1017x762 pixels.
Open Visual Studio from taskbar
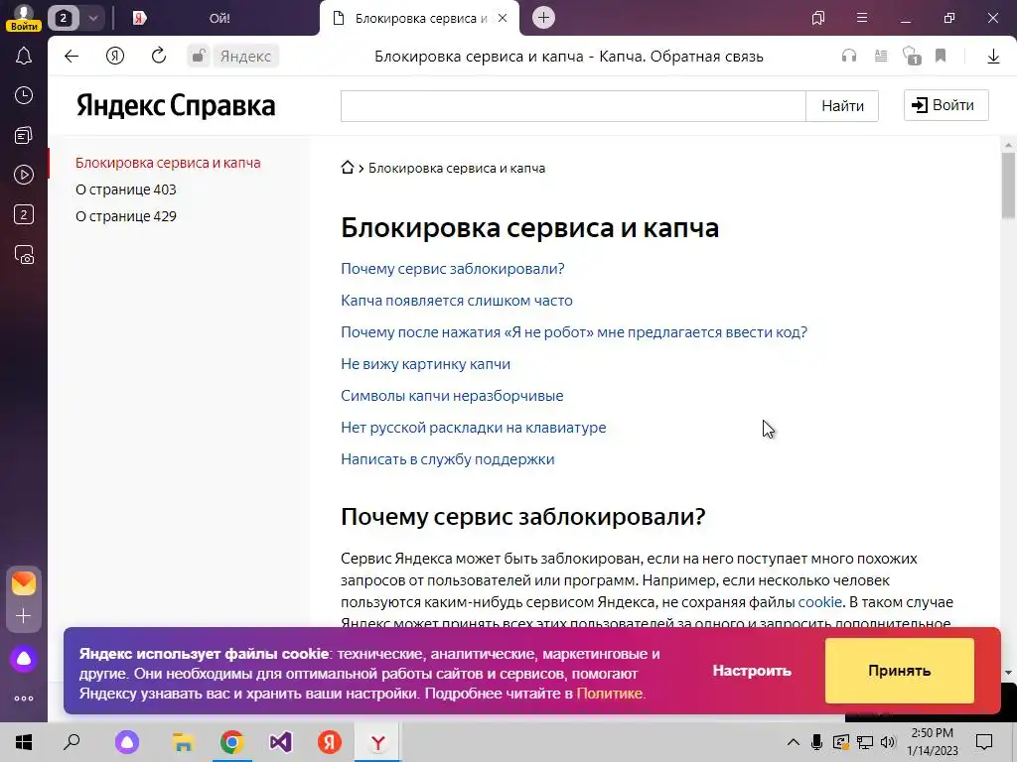point(281,742)
